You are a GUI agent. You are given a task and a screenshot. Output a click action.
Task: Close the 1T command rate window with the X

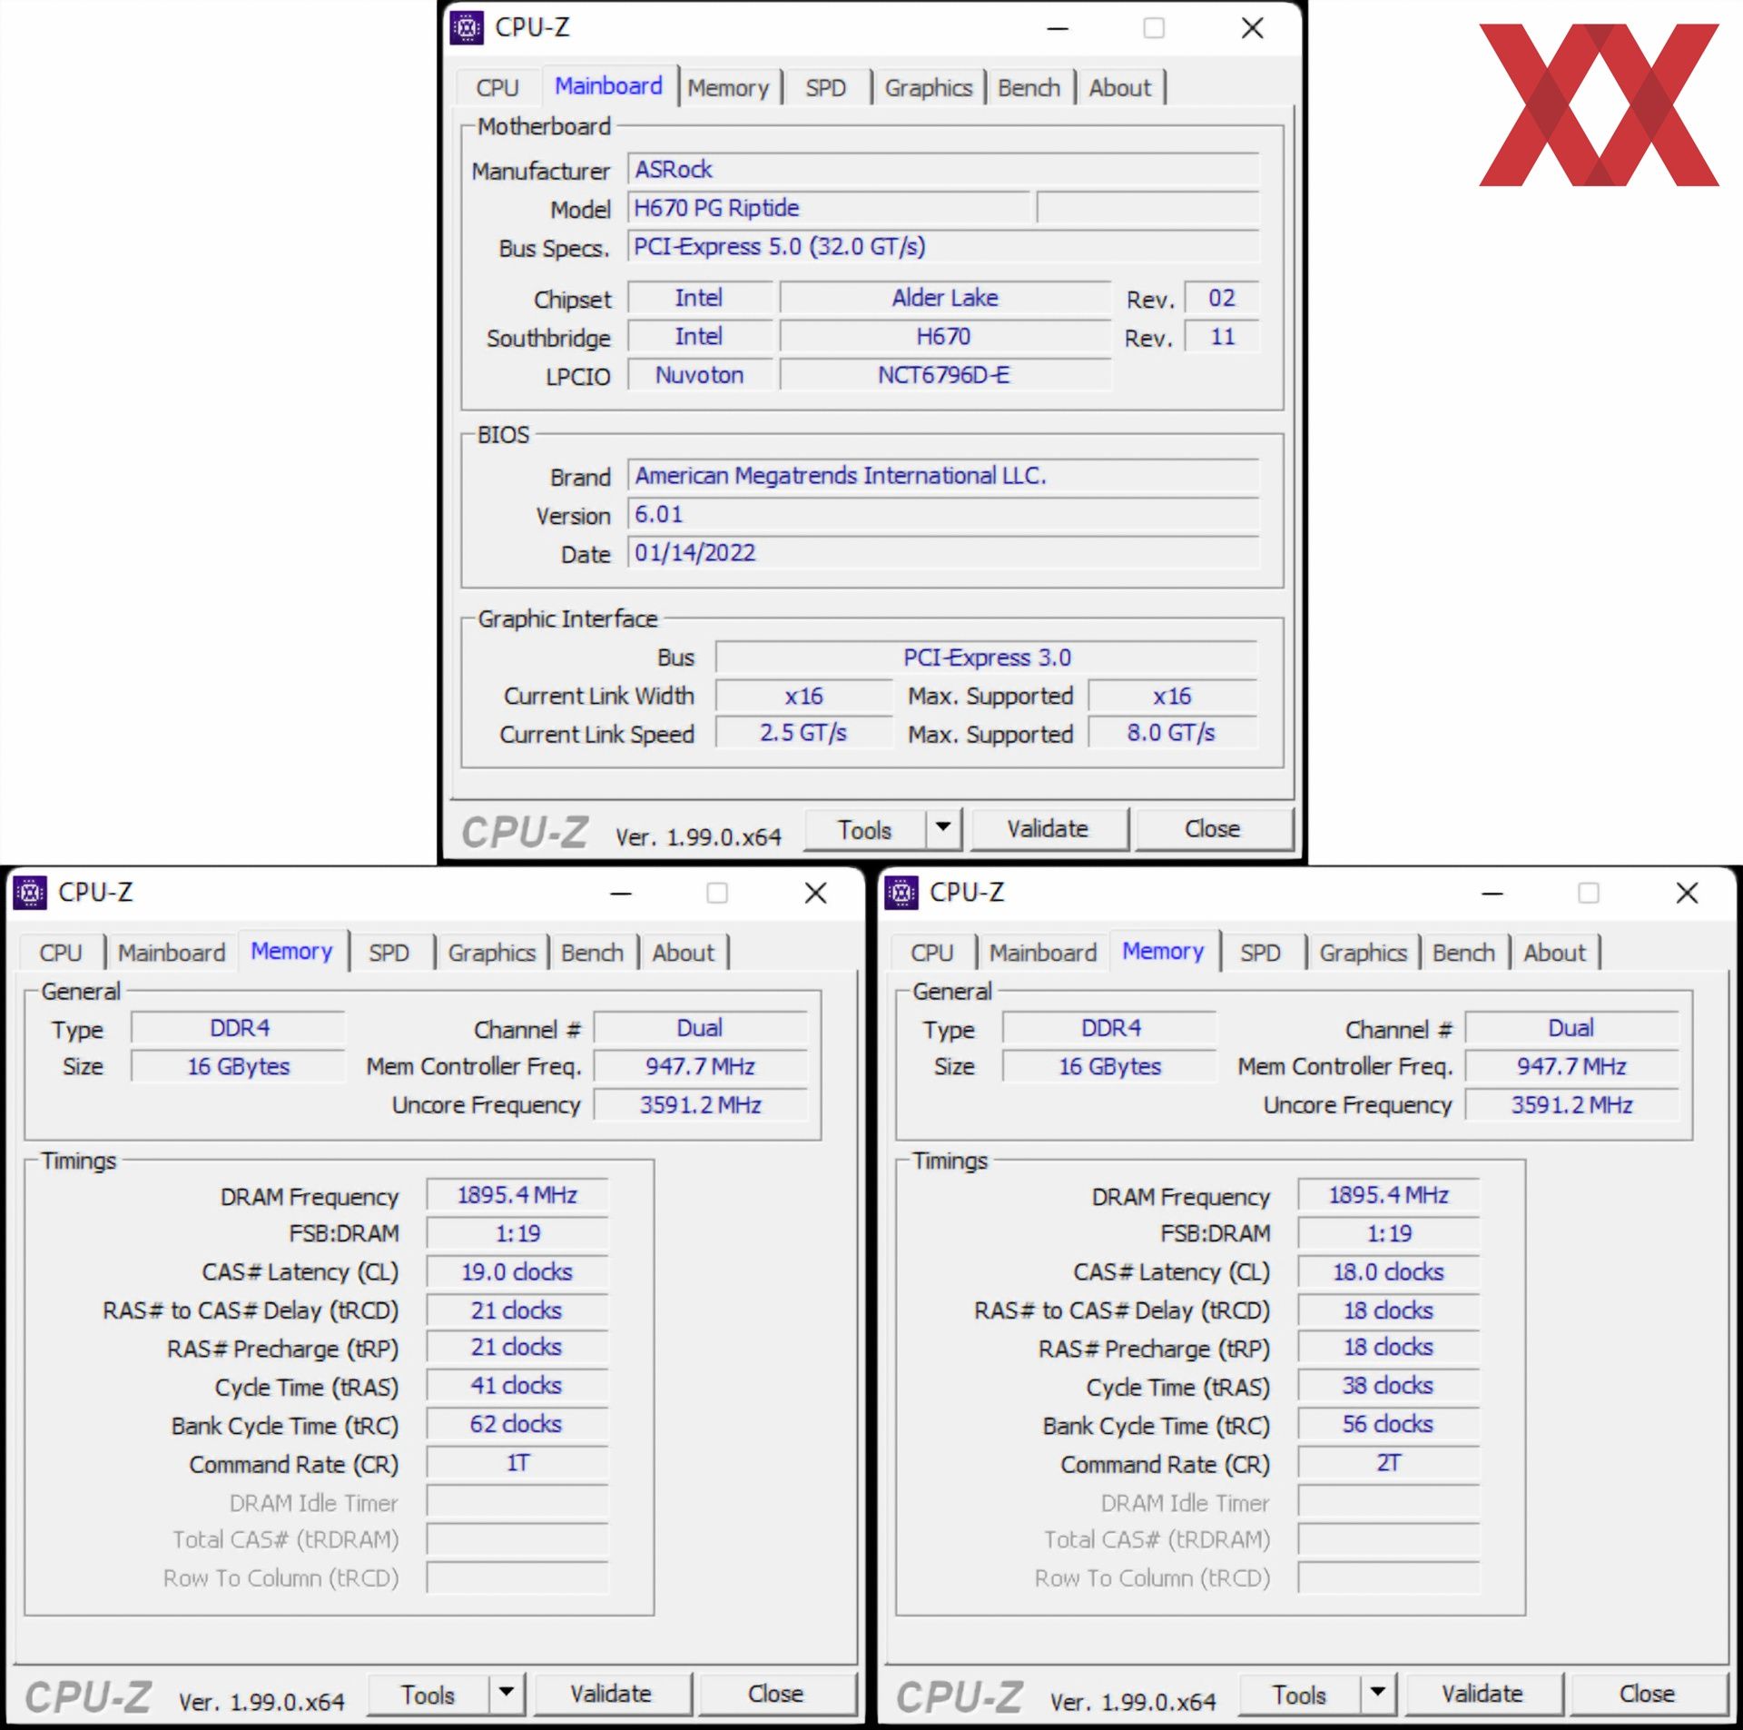click(x=816, y=894)
